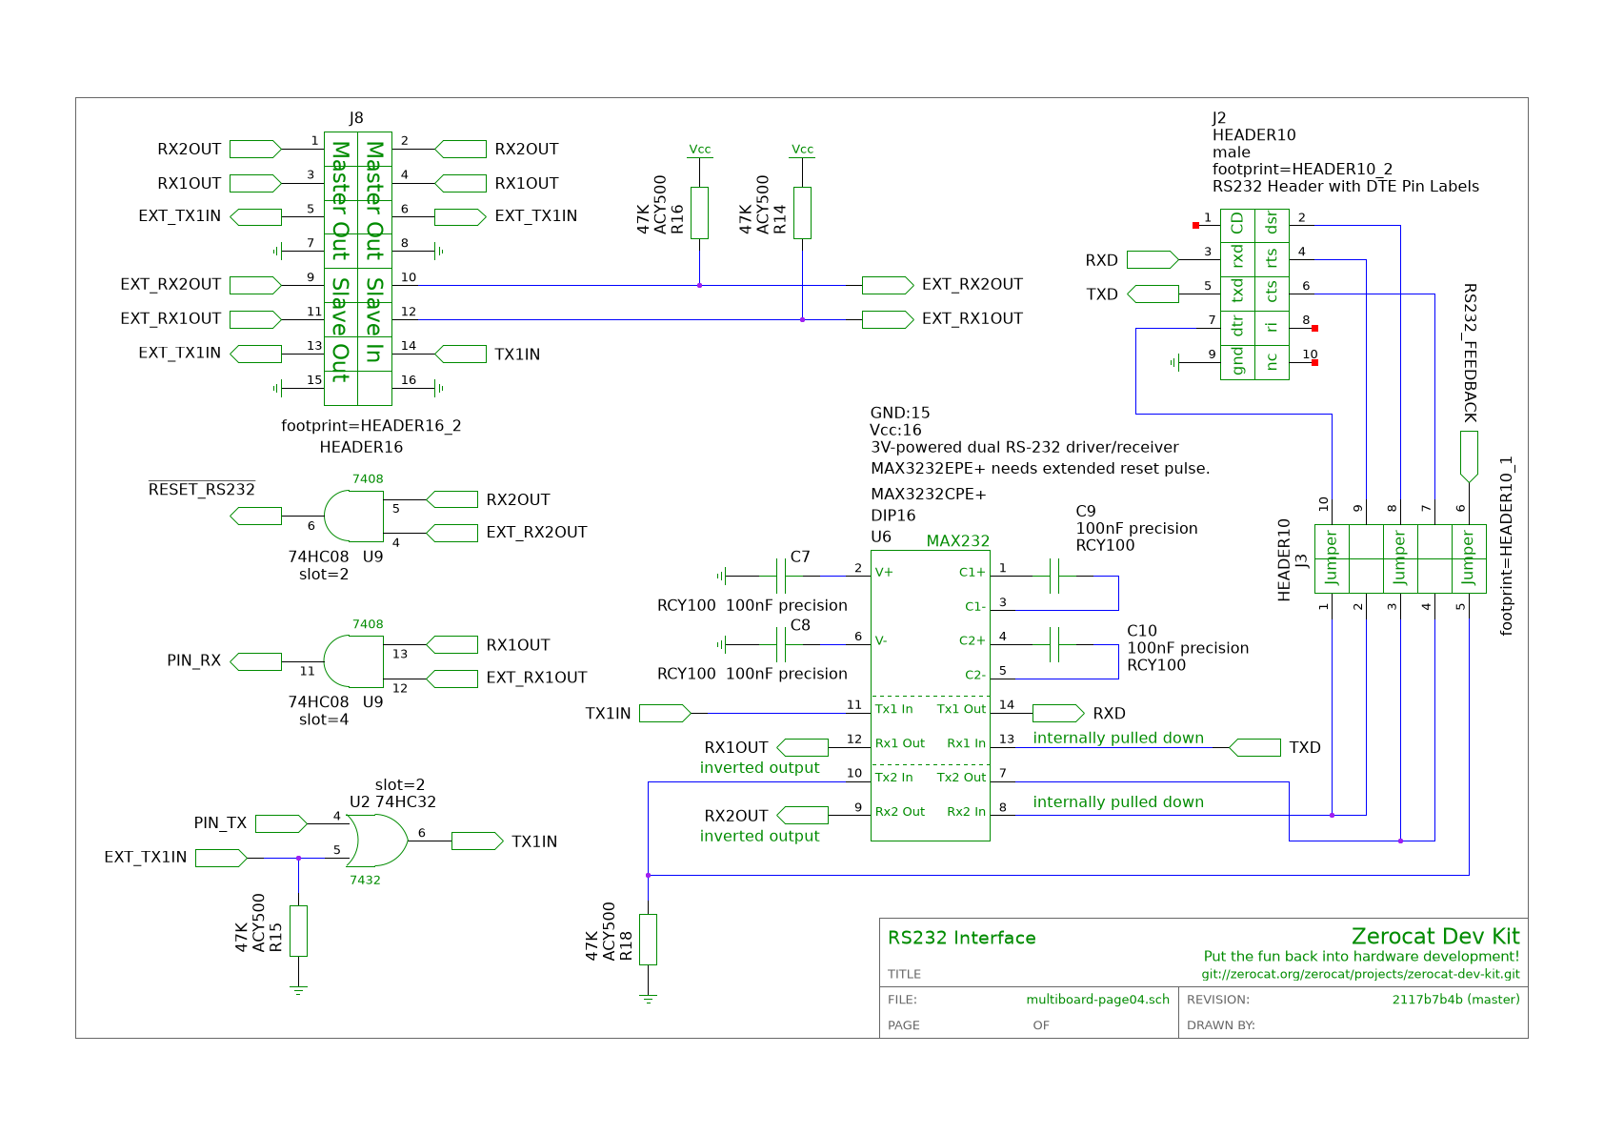Screen dimensions: 1604x1135
Task: Click the EXT_TX1IN port at OR gate pin 5
Action: click(222, 858)
